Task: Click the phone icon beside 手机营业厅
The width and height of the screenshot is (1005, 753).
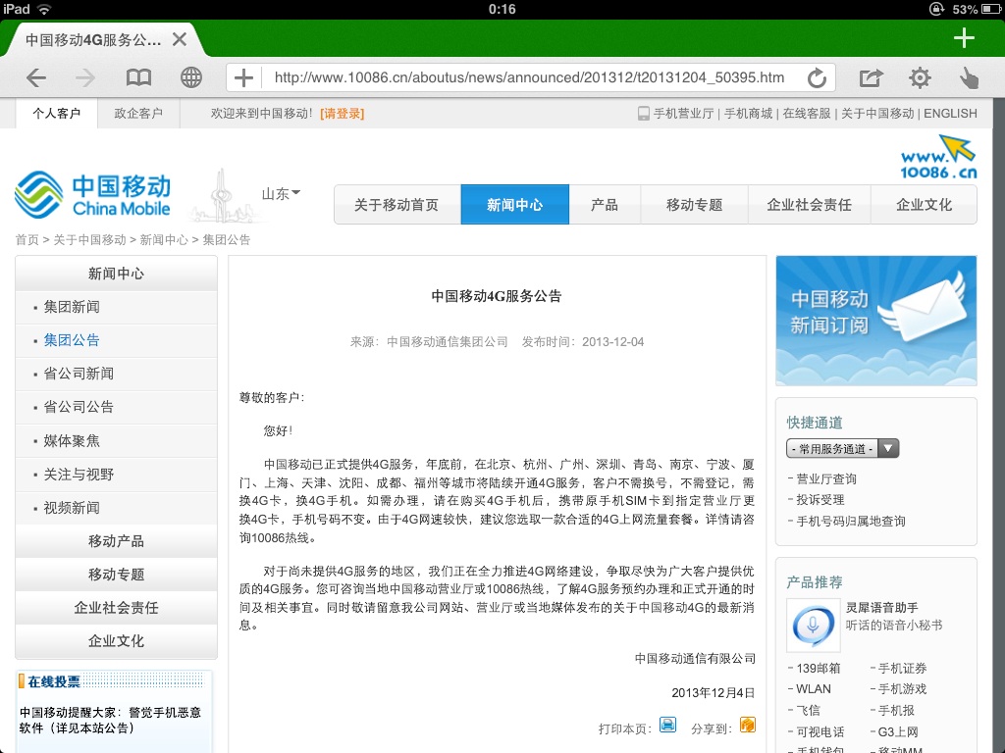Action: (644, 114)
